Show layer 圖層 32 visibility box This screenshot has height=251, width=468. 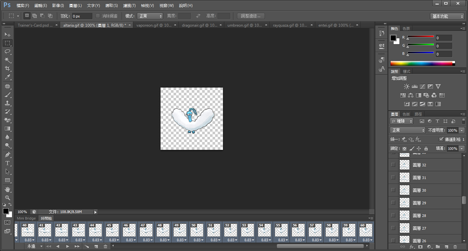(393, 165)
